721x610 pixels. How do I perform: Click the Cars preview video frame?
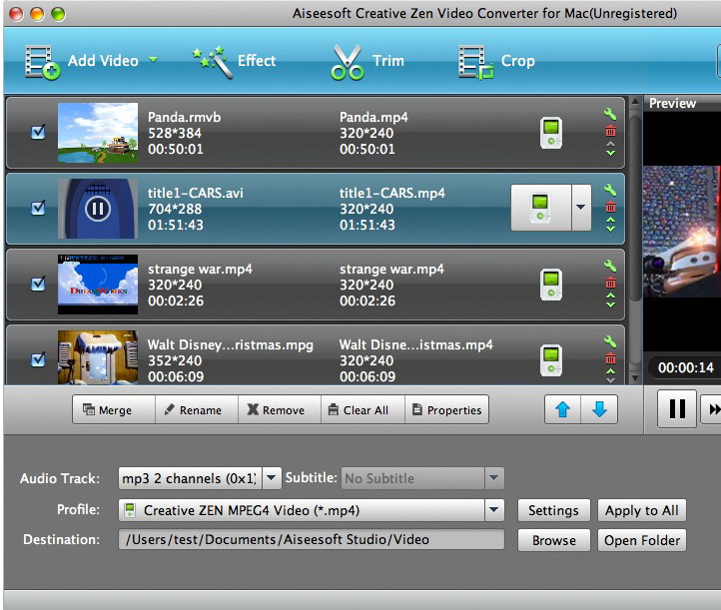click(682, 232)
